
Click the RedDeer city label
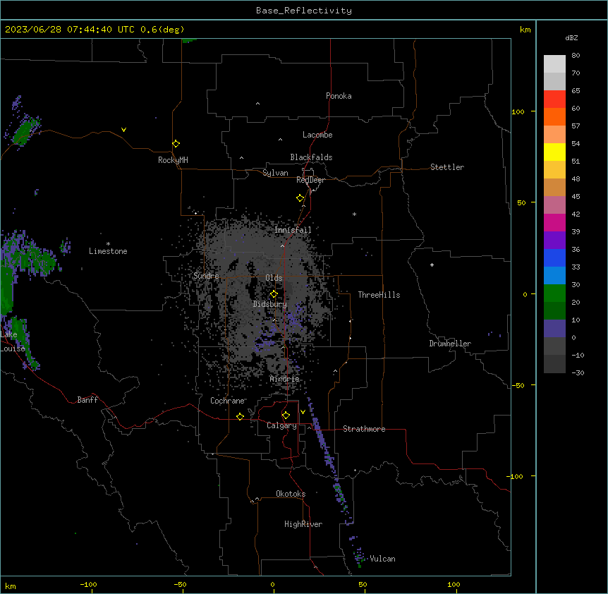(x=310, y=180)
